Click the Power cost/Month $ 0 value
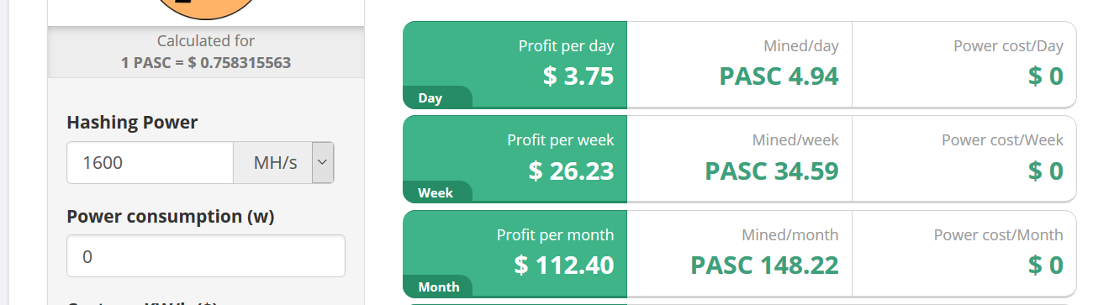1114x305 pixels. tap(1046, 265)
